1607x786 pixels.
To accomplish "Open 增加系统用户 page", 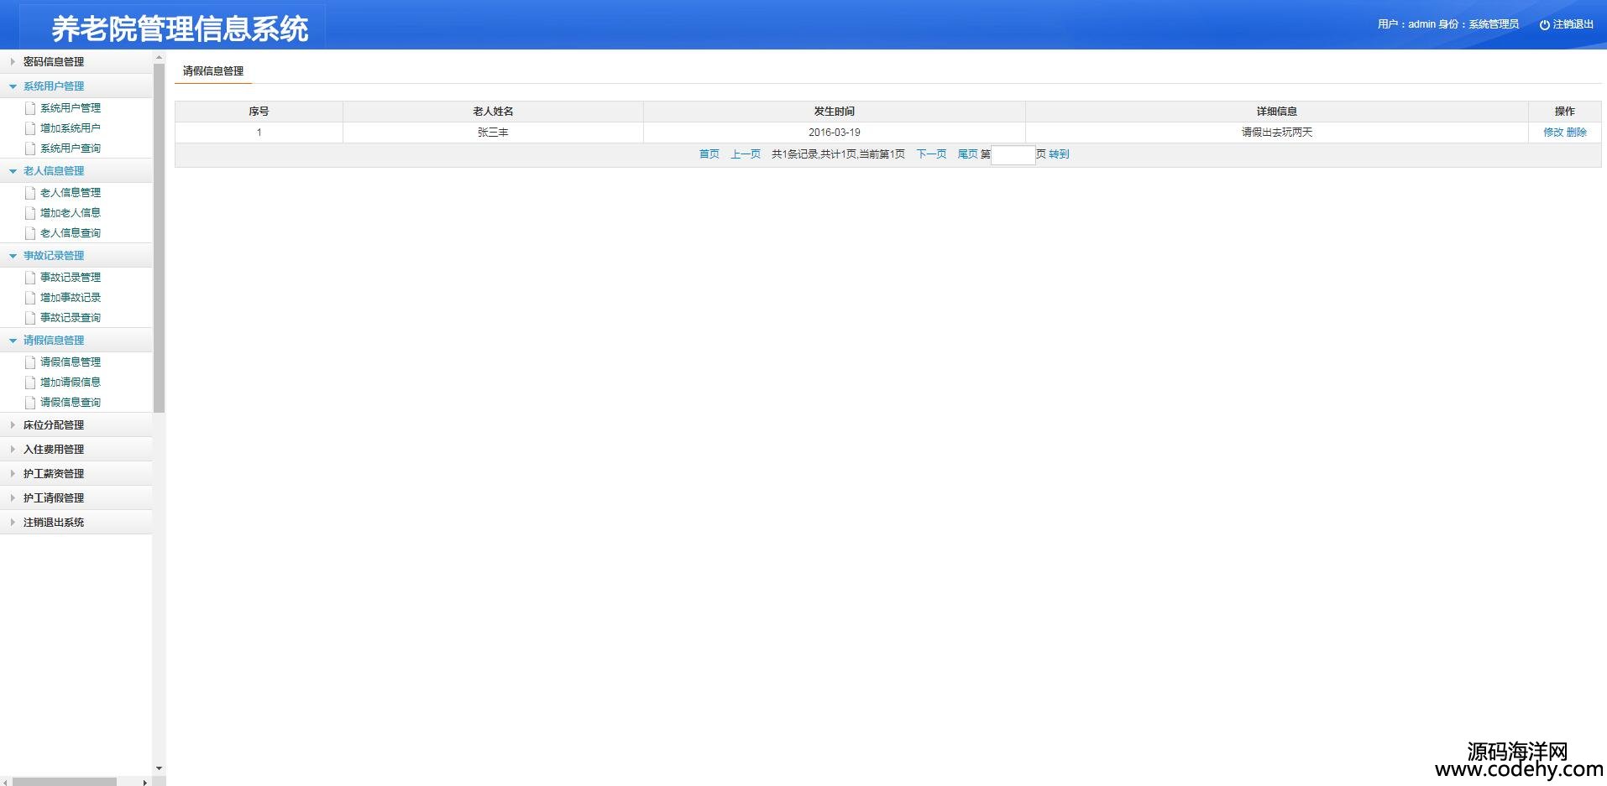I will [x=71, y=128].
